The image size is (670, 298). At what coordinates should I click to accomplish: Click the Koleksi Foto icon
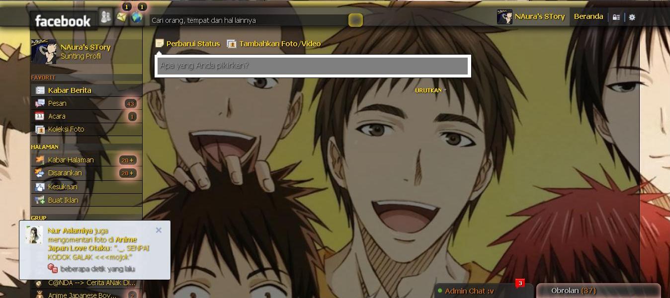40,129
